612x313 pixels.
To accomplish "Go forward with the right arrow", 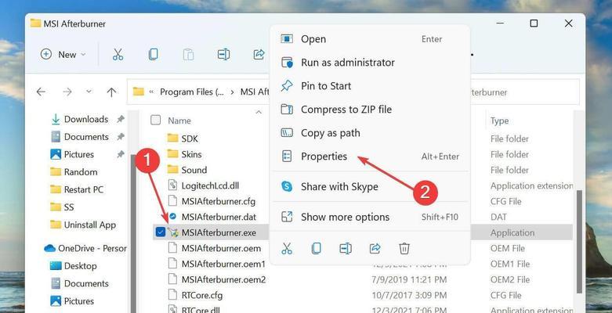I will pos(67,92).
